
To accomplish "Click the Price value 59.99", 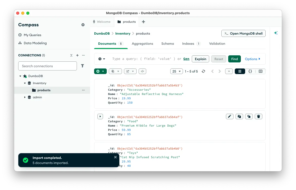I will (x=126, y=130).
